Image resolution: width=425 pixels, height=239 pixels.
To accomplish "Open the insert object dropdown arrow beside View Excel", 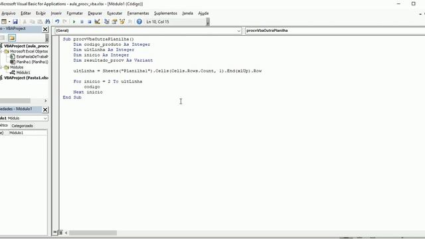I will pyautogui.click(x=9, y=22).
